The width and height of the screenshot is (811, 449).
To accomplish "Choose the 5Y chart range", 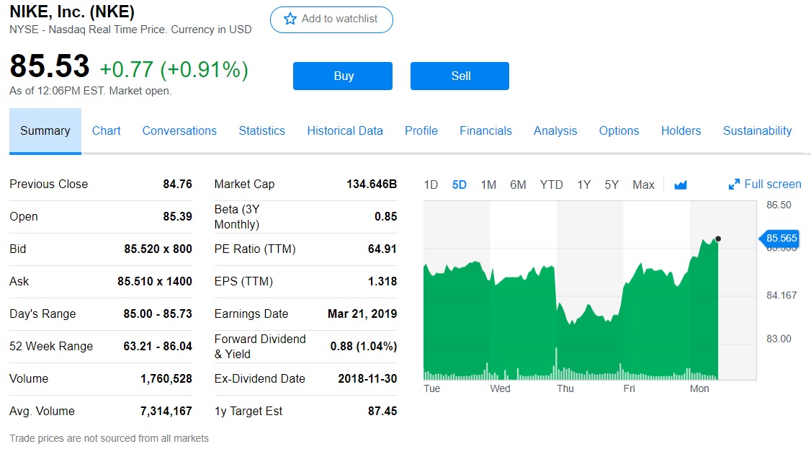I will pos(611,185).
